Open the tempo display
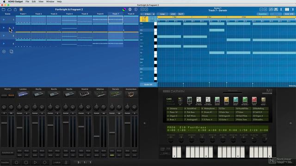The image size is (296, 166). click(x=56, y=162)
